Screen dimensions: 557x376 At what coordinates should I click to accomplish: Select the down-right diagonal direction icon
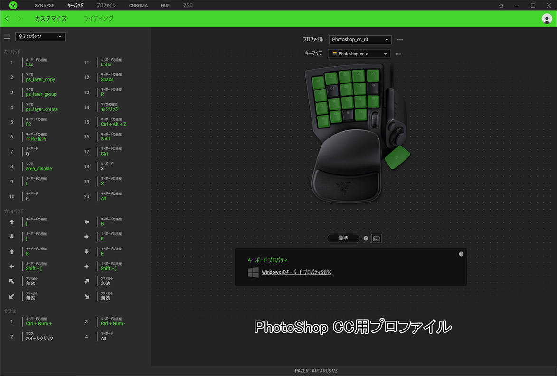[x=87, y=296]
